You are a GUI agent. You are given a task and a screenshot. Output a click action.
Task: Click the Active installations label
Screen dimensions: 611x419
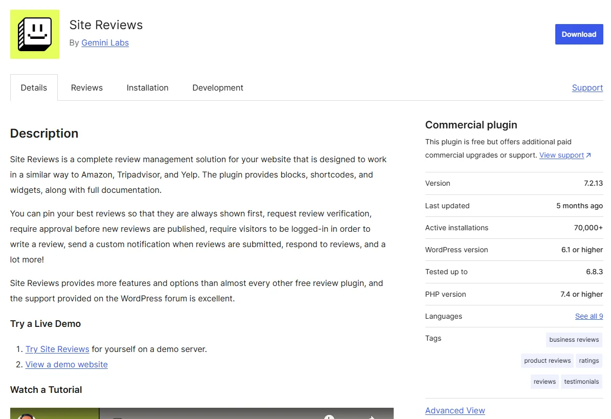click(456, 228)
